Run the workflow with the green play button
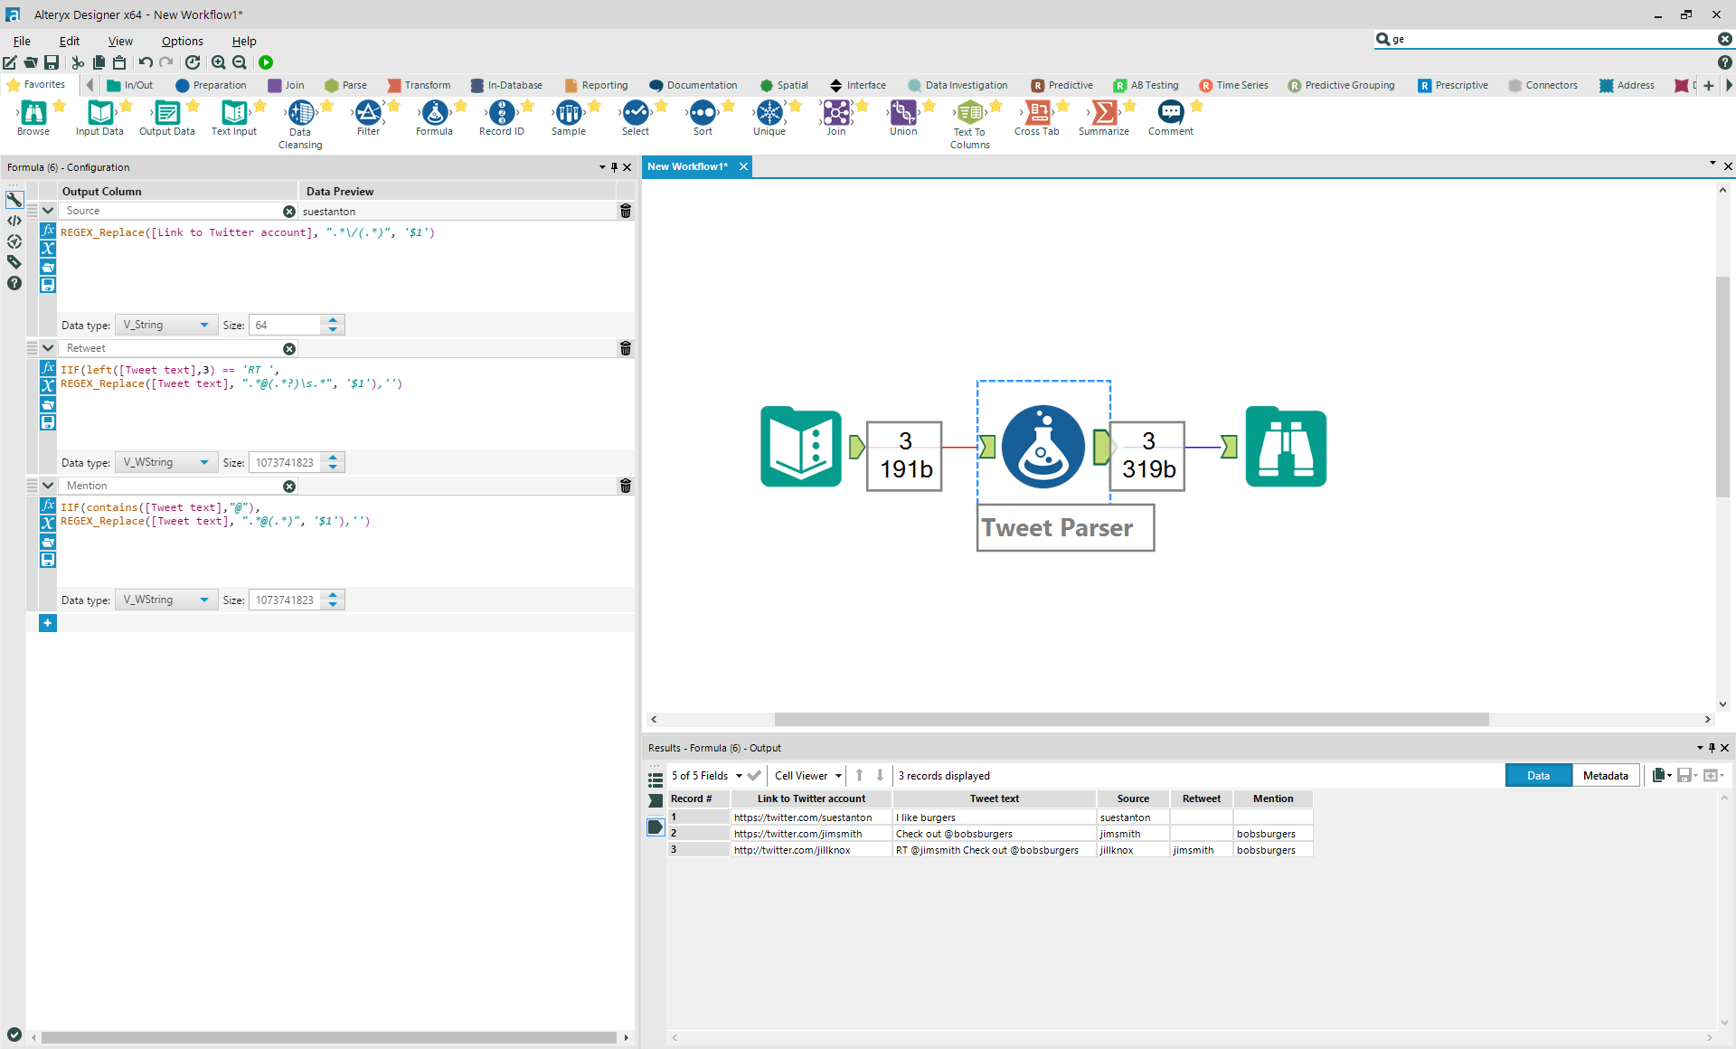This screenshot has height=1049, width=1736. pos(266,62)
